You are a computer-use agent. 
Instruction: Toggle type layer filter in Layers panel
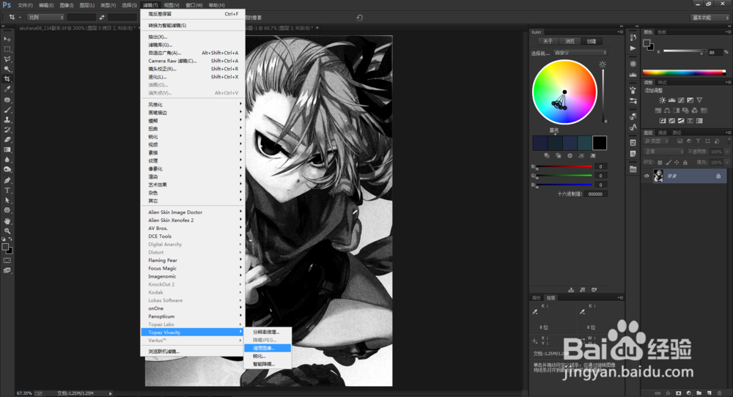[x=698, y=141]
